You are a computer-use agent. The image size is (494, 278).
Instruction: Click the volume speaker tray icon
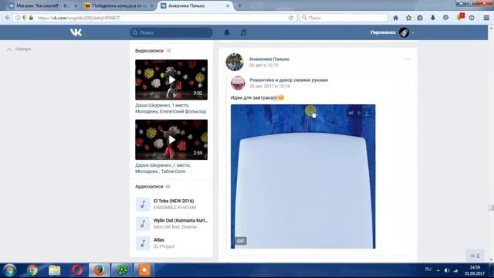[447, 270]
